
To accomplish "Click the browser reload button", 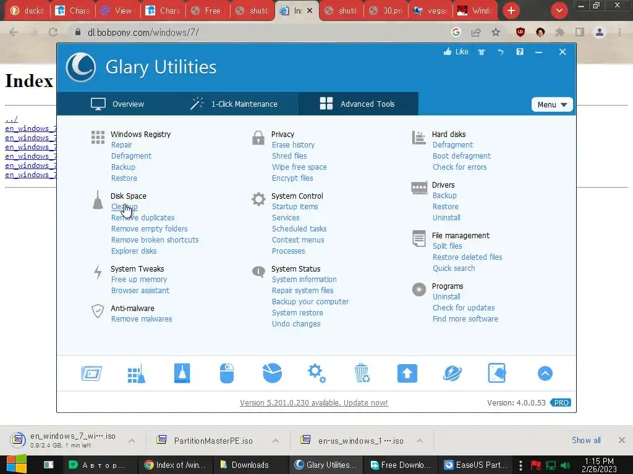I will coord(53,32).
